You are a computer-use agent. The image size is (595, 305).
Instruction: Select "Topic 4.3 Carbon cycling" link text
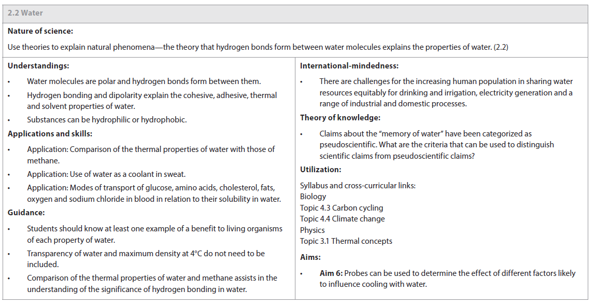(342, 207)
